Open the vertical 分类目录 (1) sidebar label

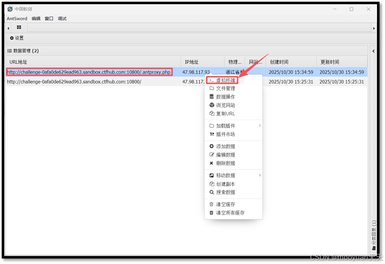coord(374,235)
